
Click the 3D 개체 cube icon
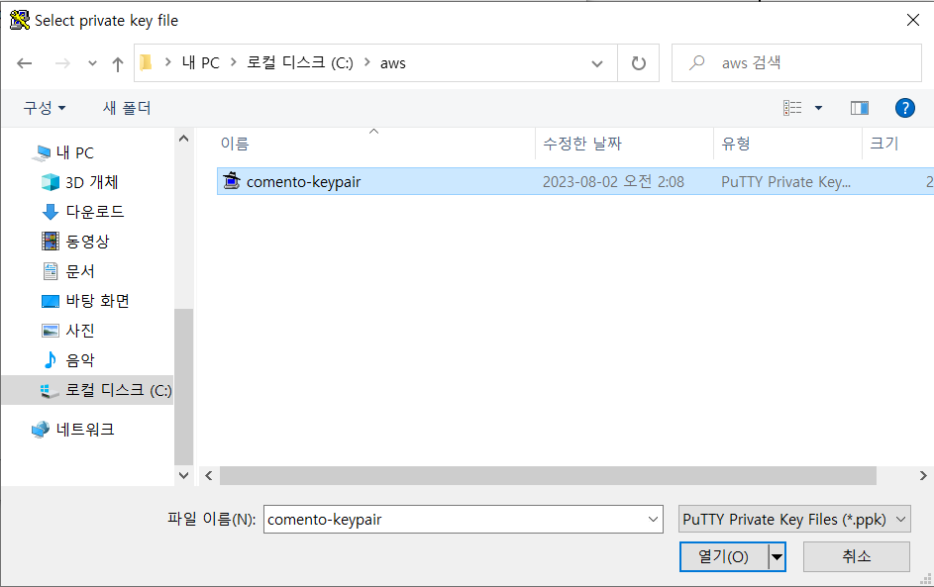coord(51,182)
